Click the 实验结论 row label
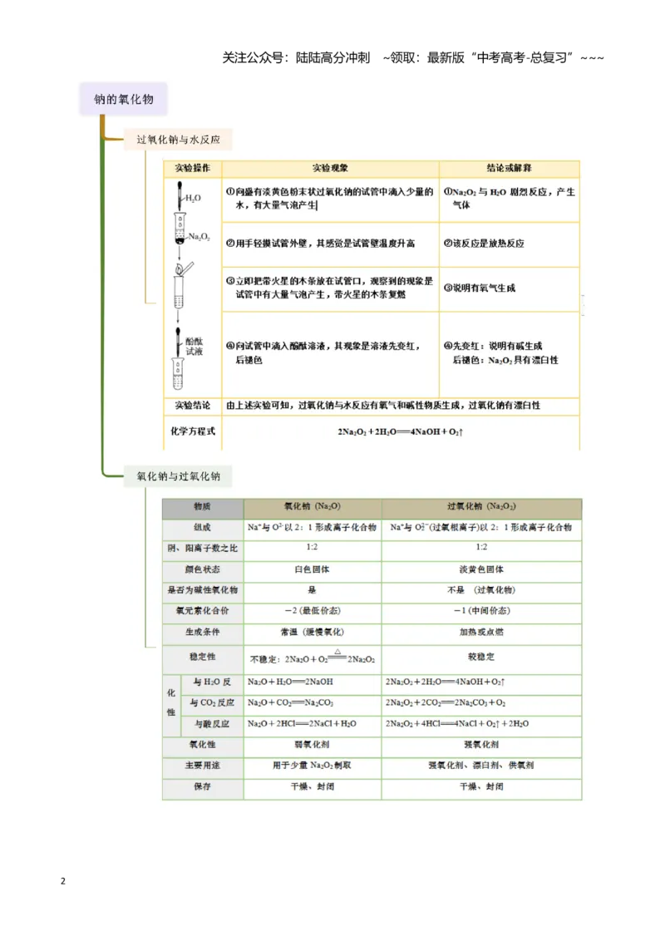The height and width of the screenshot is (941, 665). point(193,405)
